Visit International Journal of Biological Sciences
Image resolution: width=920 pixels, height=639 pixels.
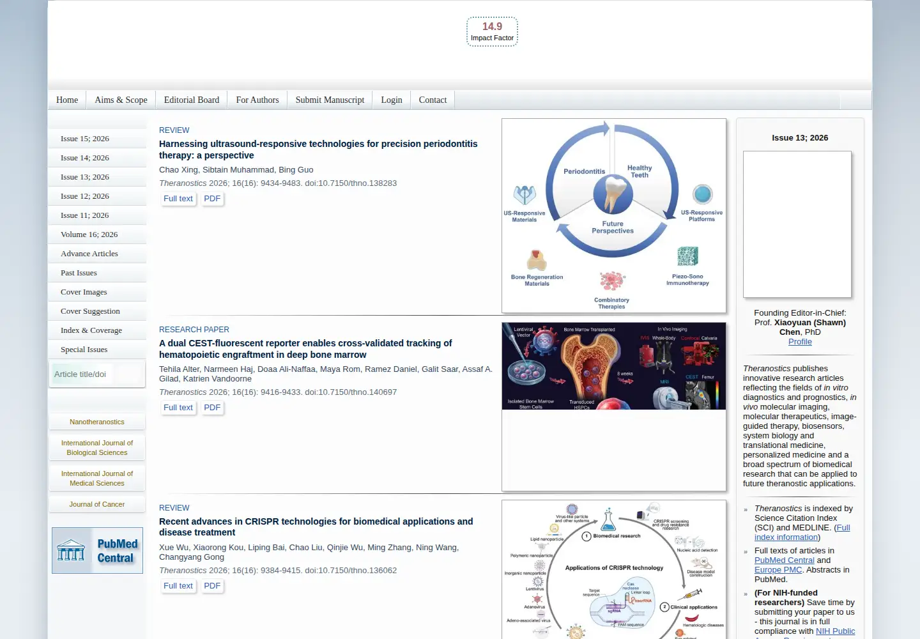click(x=97, y=448)
